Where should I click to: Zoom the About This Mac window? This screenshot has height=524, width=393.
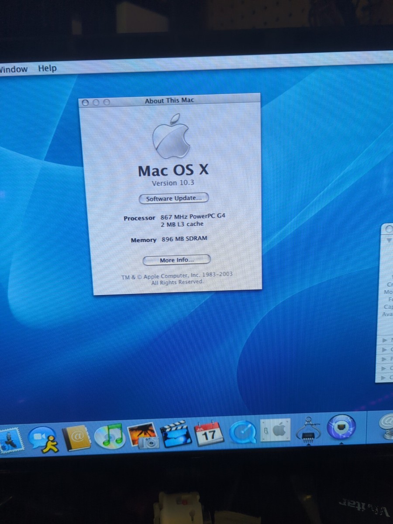coord(106,102)
